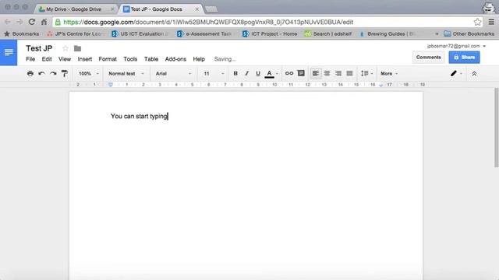The height and width of the screenshot is (280, 499).
Task: Click the Test JP document title
Action: point(39,48)
